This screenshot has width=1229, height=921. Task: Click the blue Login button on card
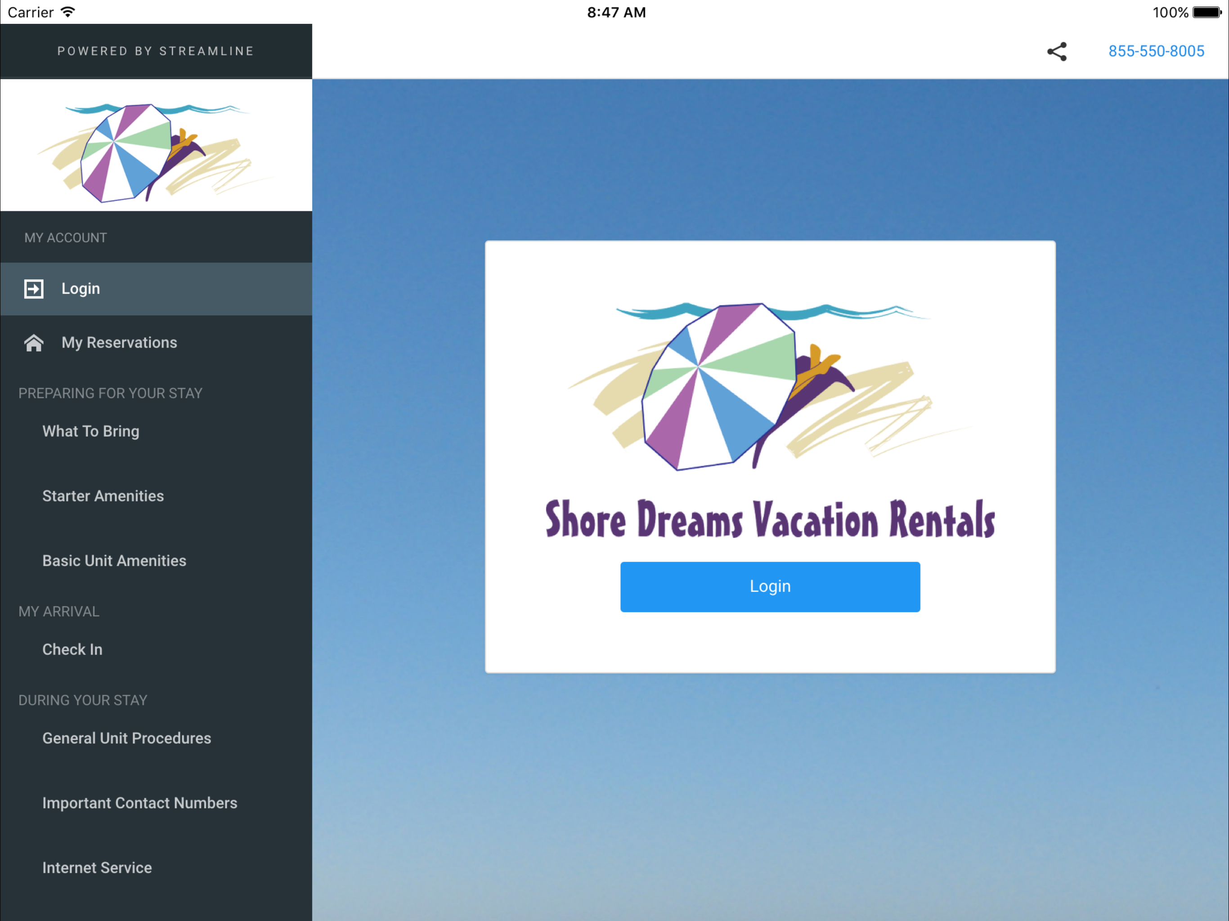pos(770,586)
